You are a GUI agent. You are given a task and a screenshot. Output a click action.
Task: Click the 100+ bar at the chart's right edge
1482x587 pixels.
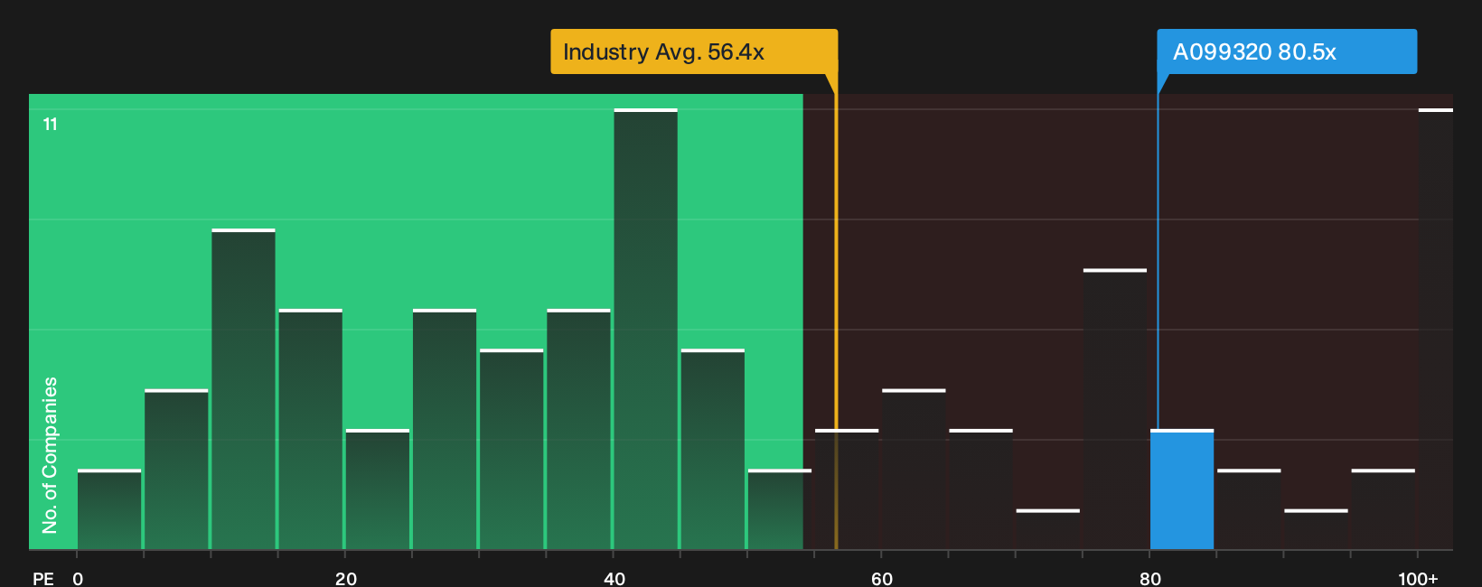click(x=1435, y=329)
